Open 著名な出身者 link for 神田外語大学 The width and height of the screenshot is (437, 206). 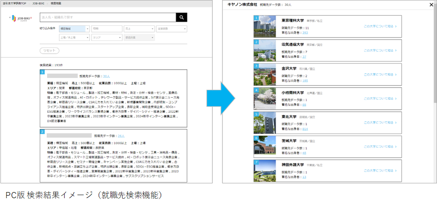(304, 177)
